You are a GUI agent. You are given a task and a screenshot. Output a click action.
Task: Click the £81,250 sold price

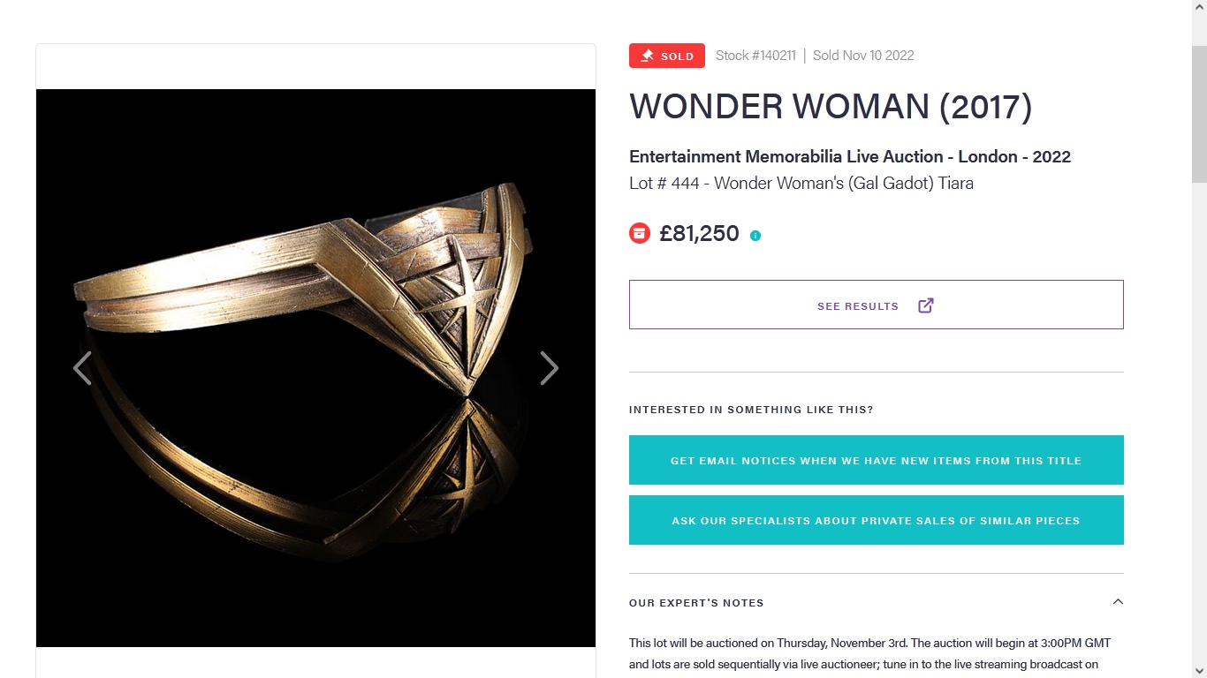[x=699, y=233]
